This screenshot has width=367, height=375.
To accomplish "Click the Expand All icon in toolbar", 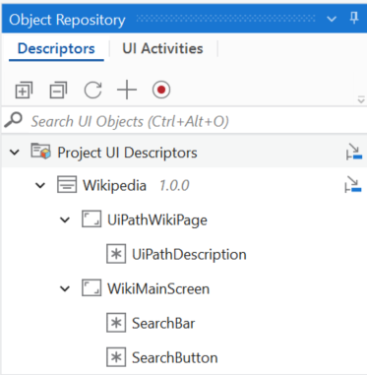I will tap(24, 90).
